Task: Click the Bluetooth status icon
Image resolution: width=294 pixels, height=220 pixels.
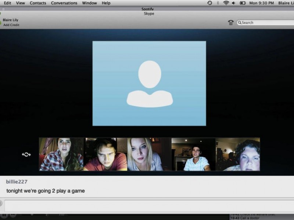Action: [x=218, y=3]
